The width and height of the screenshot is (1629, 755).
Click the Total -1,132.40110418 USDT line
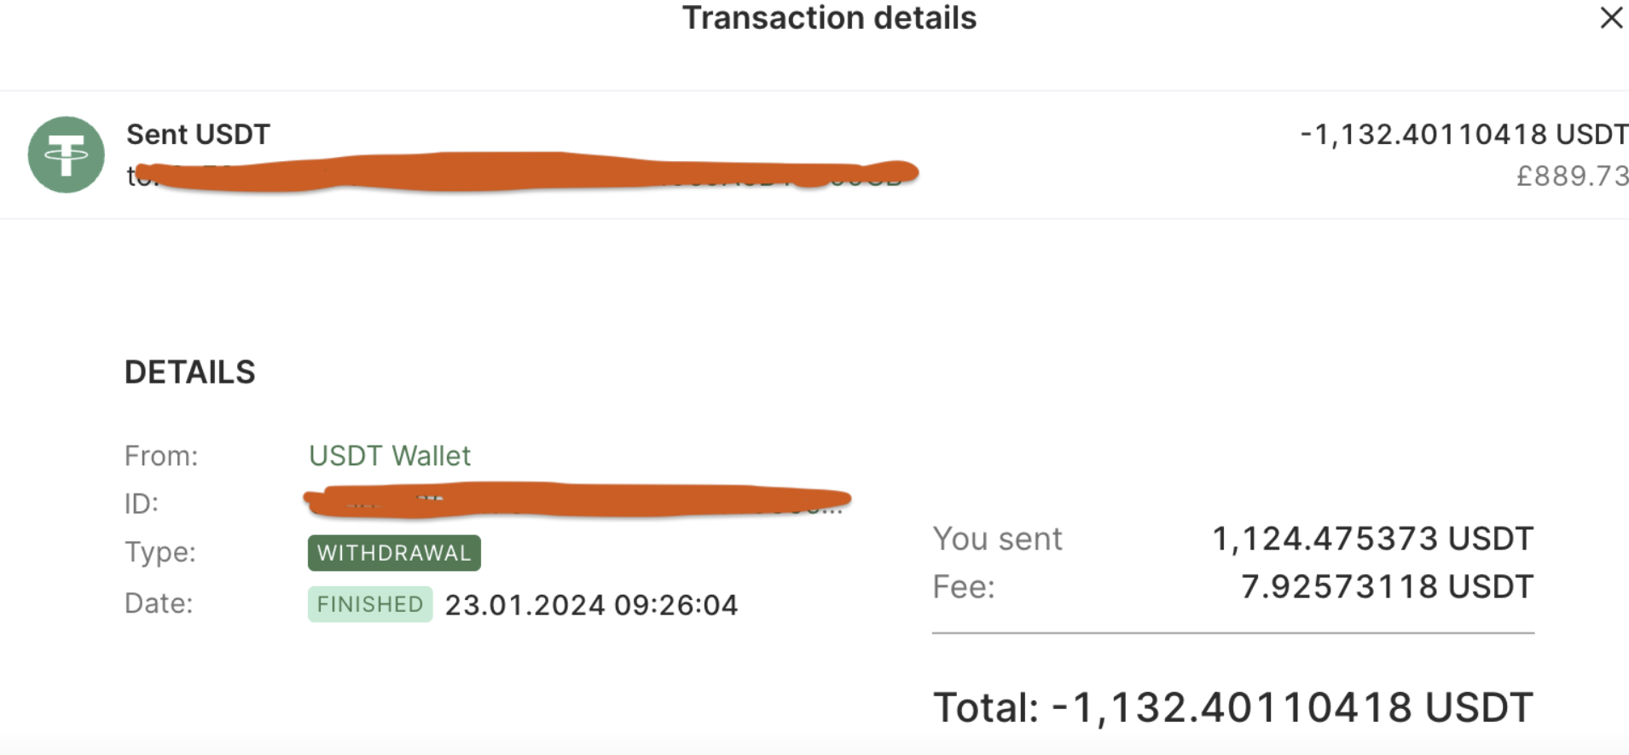1233,707
